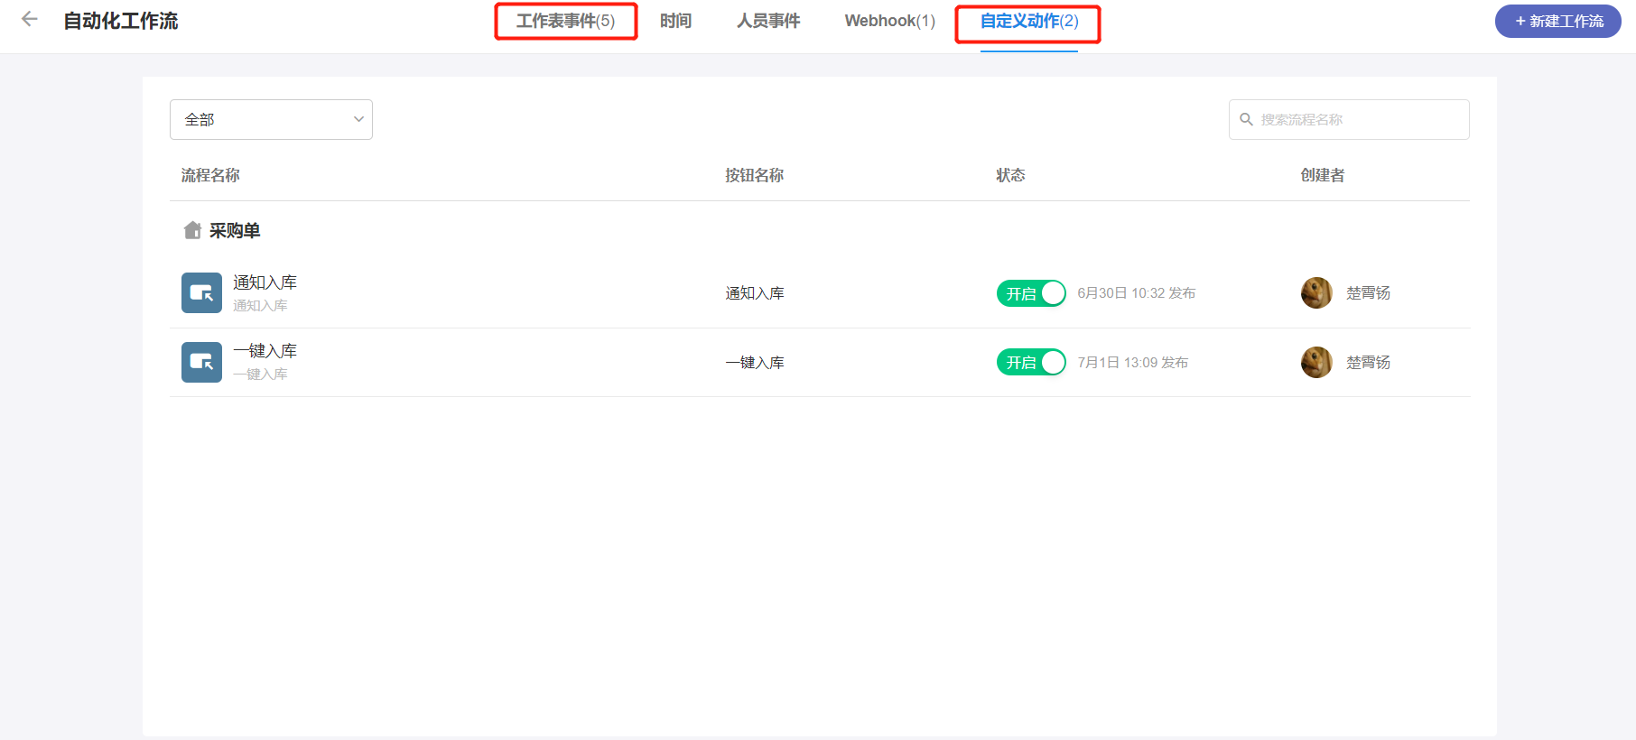This screenshot has height=740, width=1636.
Task: Turn off the 一键入库 开启 switch
Action: click(x=1031, y=362)
